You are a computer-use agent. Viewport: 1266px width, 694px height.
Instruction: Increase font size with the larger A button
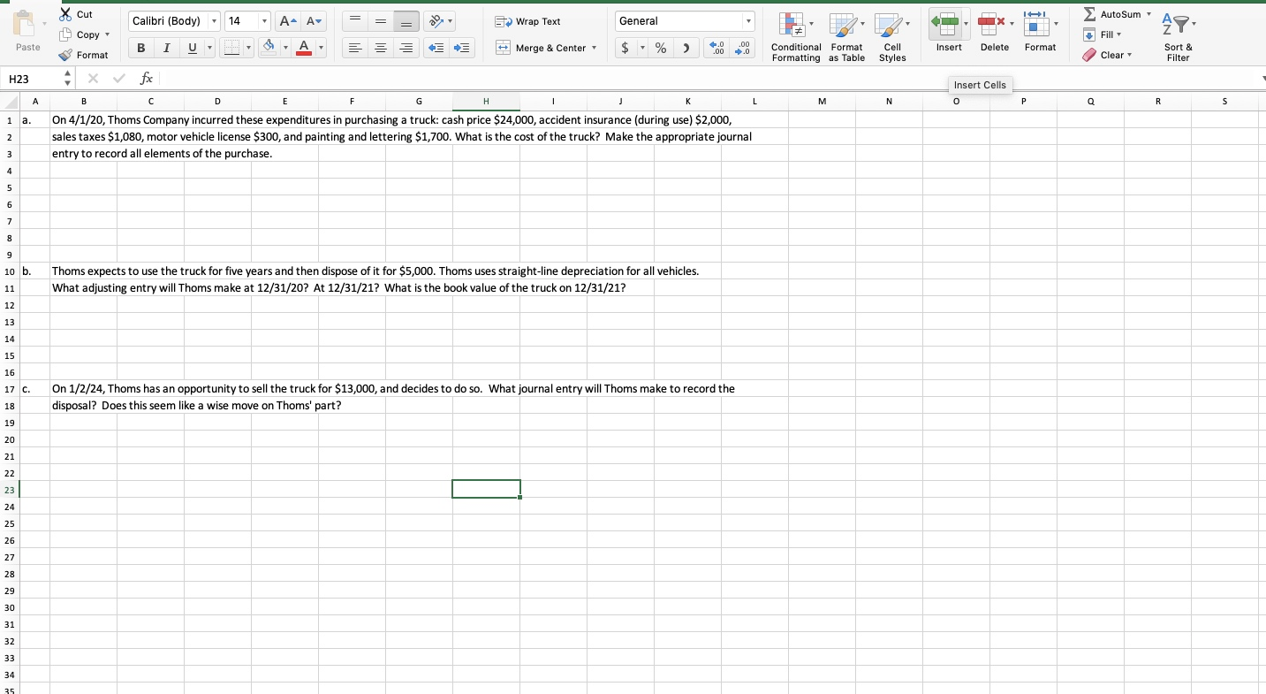click(289, 21)
